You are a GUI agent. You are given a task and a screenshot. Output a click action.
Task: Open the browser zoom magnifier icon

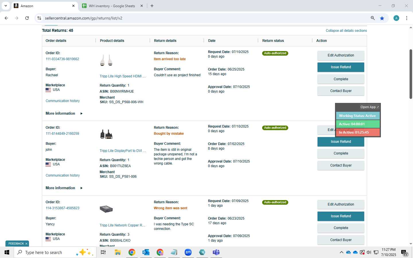coord(373,18)
